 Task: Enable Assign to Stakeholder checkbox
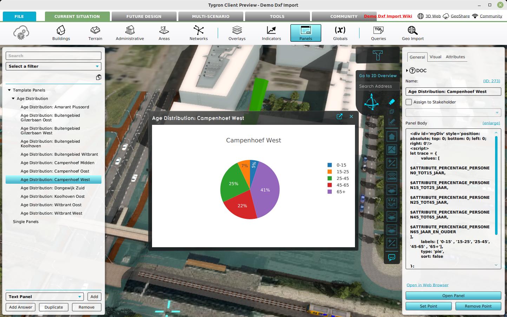(409, 102)
